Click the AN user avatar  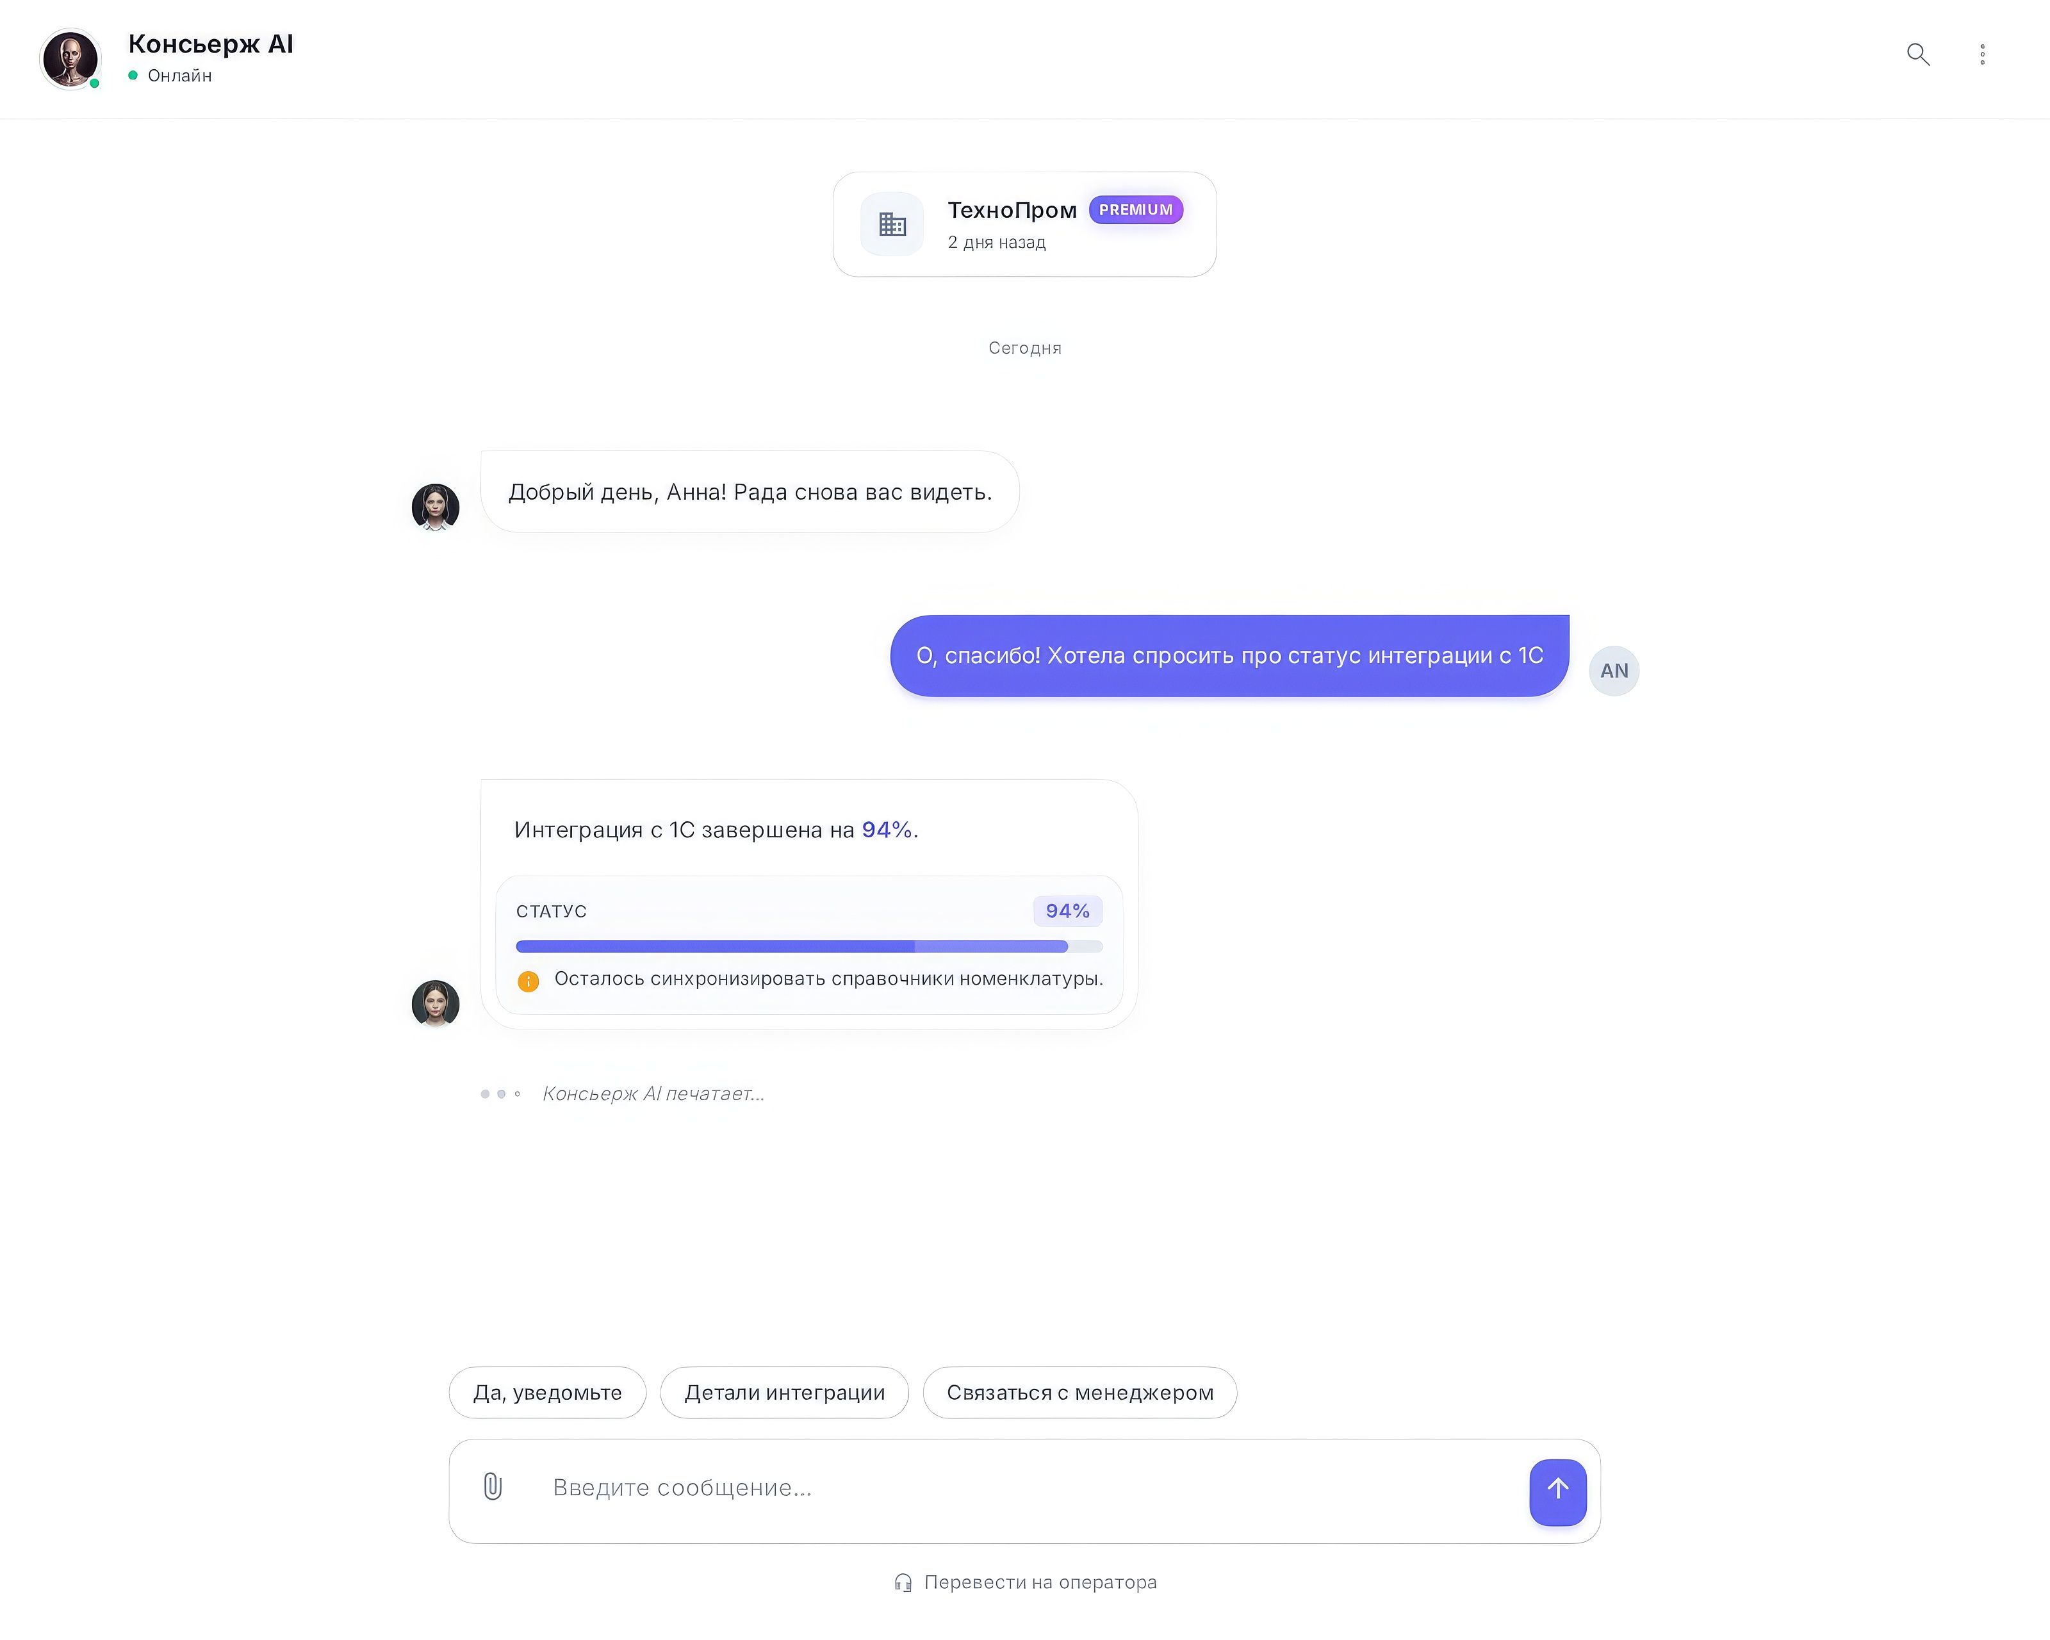pyautogui.click(x=1614, y=671)
